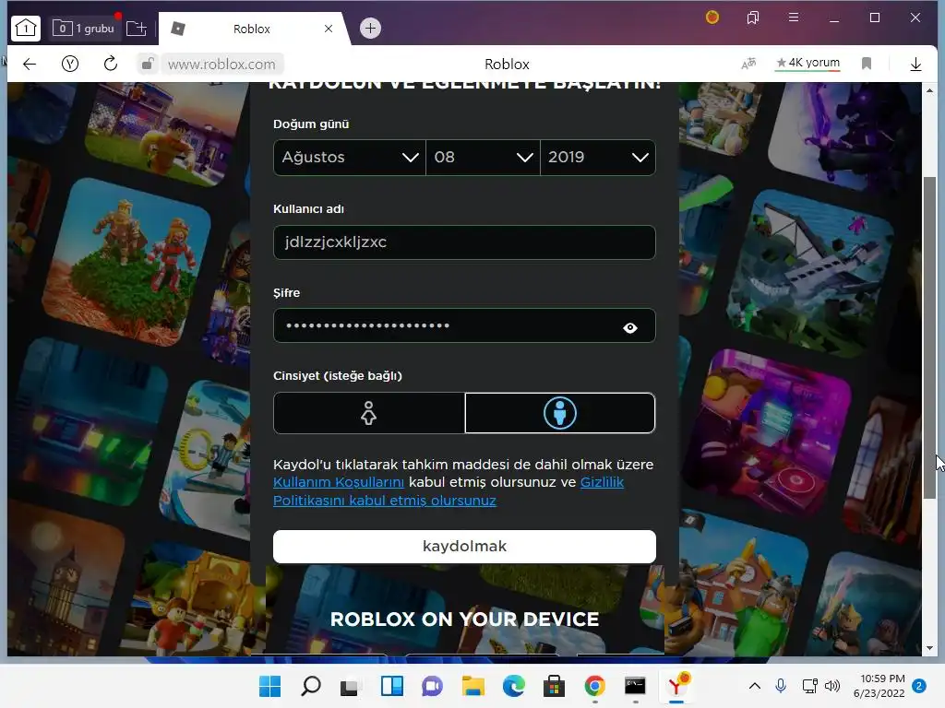Toggle password visibility eye icon

629,327
